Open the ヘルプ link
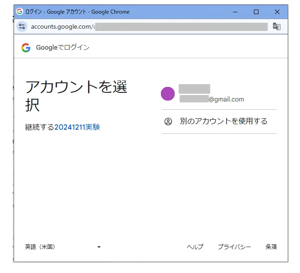 pyautogui.click(x=195, y=247)
